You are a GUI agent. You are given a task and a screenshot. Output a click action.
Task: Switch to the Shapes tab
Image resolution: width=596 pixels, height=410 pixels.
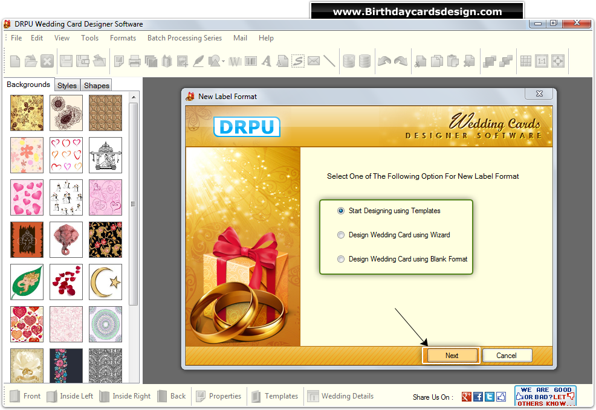(97, 85)
